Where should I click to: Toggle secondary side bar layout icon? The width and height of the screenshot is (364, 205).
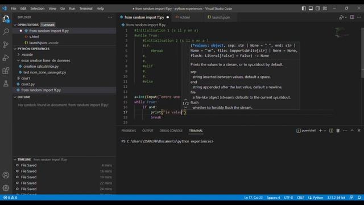317,9
